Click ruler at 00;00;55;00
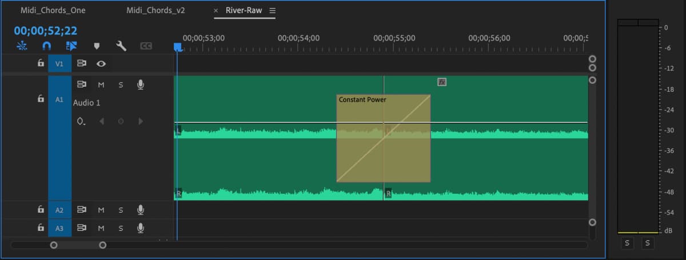This screenshot has height=260, width=686. click(x=394, y=38)
